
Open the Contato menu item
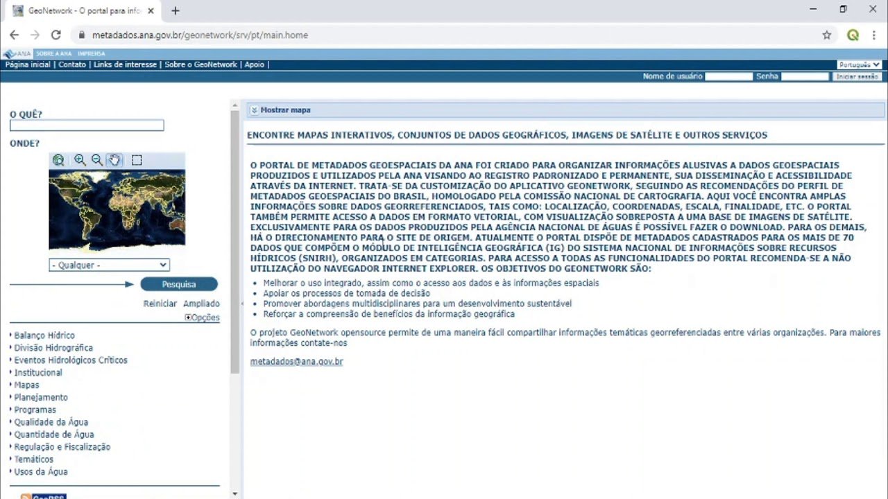72,64
